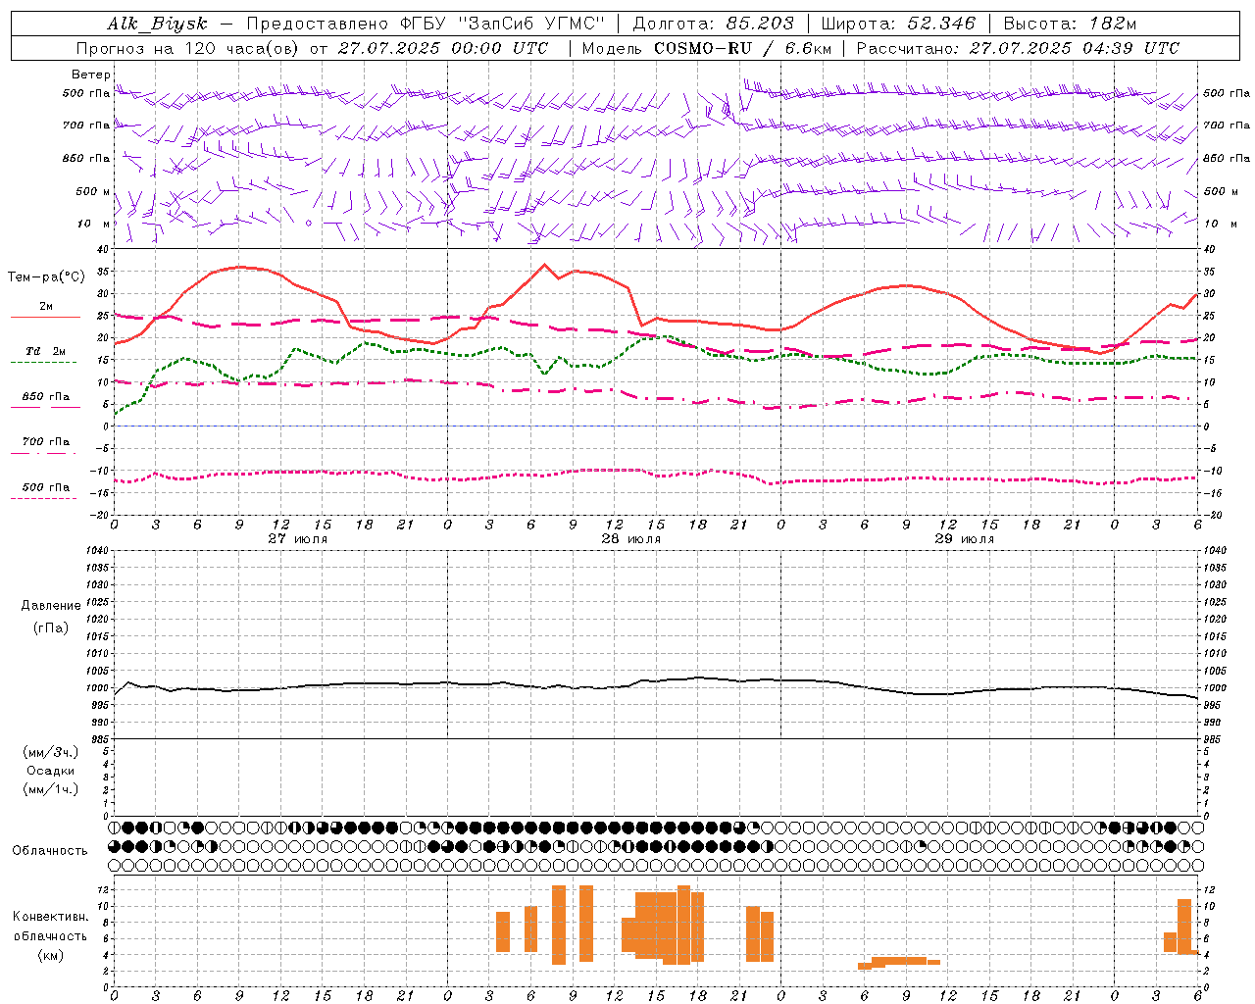The image size is (1255, 1004).
Task: Select the Долгота: 85.203 value
Action: pos(714,24)
